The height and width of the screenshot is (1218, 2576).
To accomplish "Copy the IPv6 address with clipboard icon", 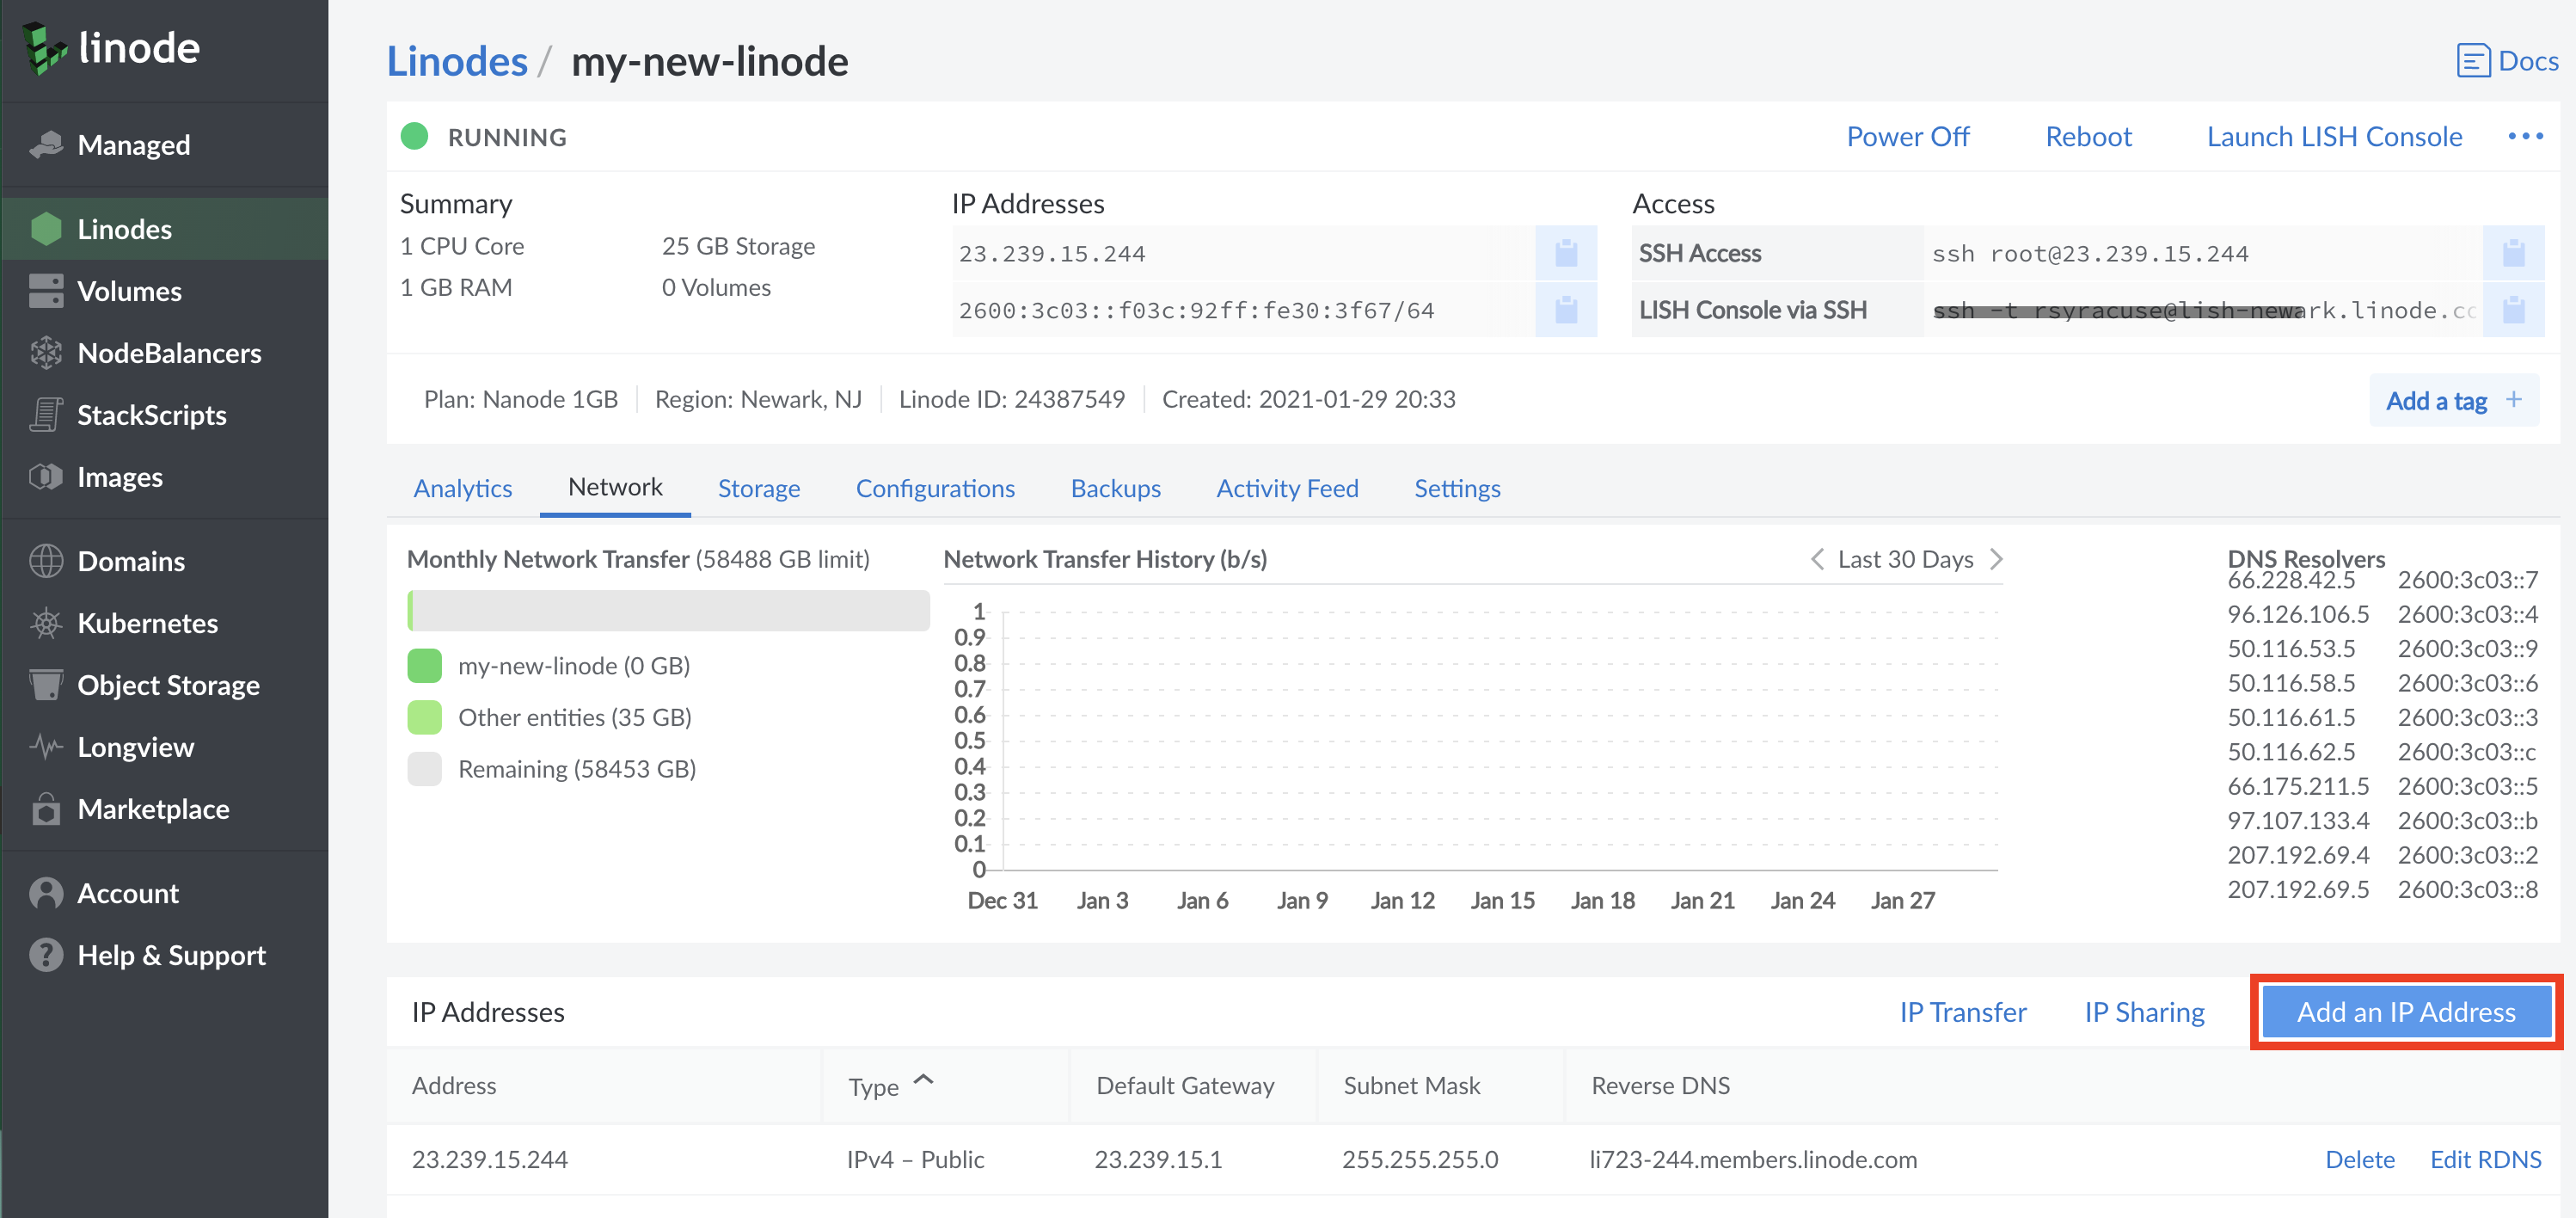I will (1565, 311).
